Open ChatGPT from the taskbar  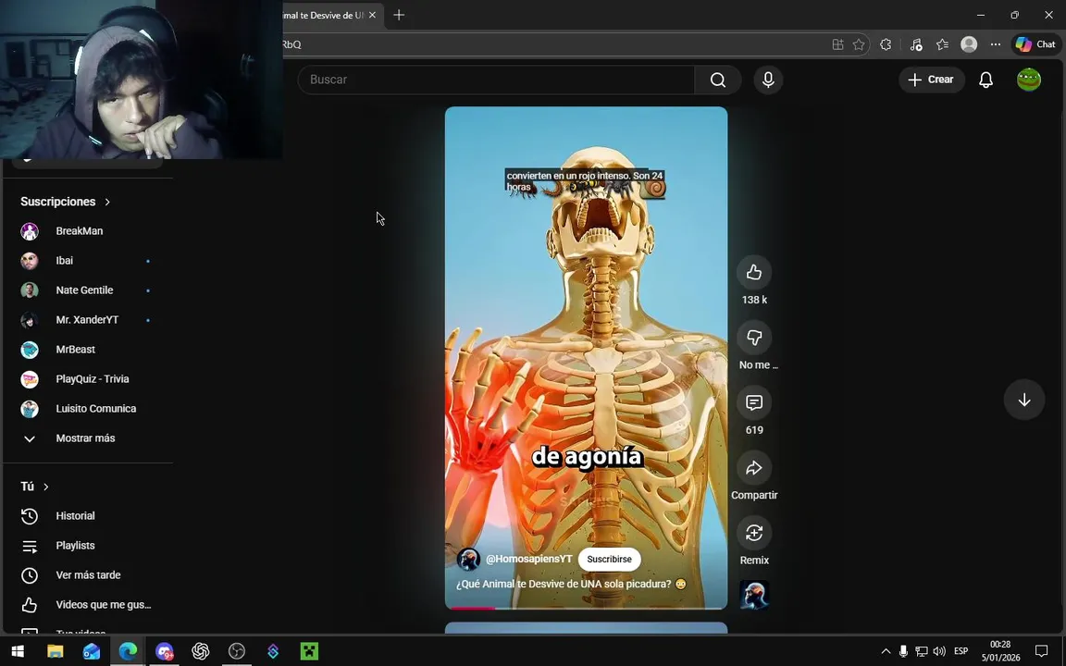[x=201, y=651]
